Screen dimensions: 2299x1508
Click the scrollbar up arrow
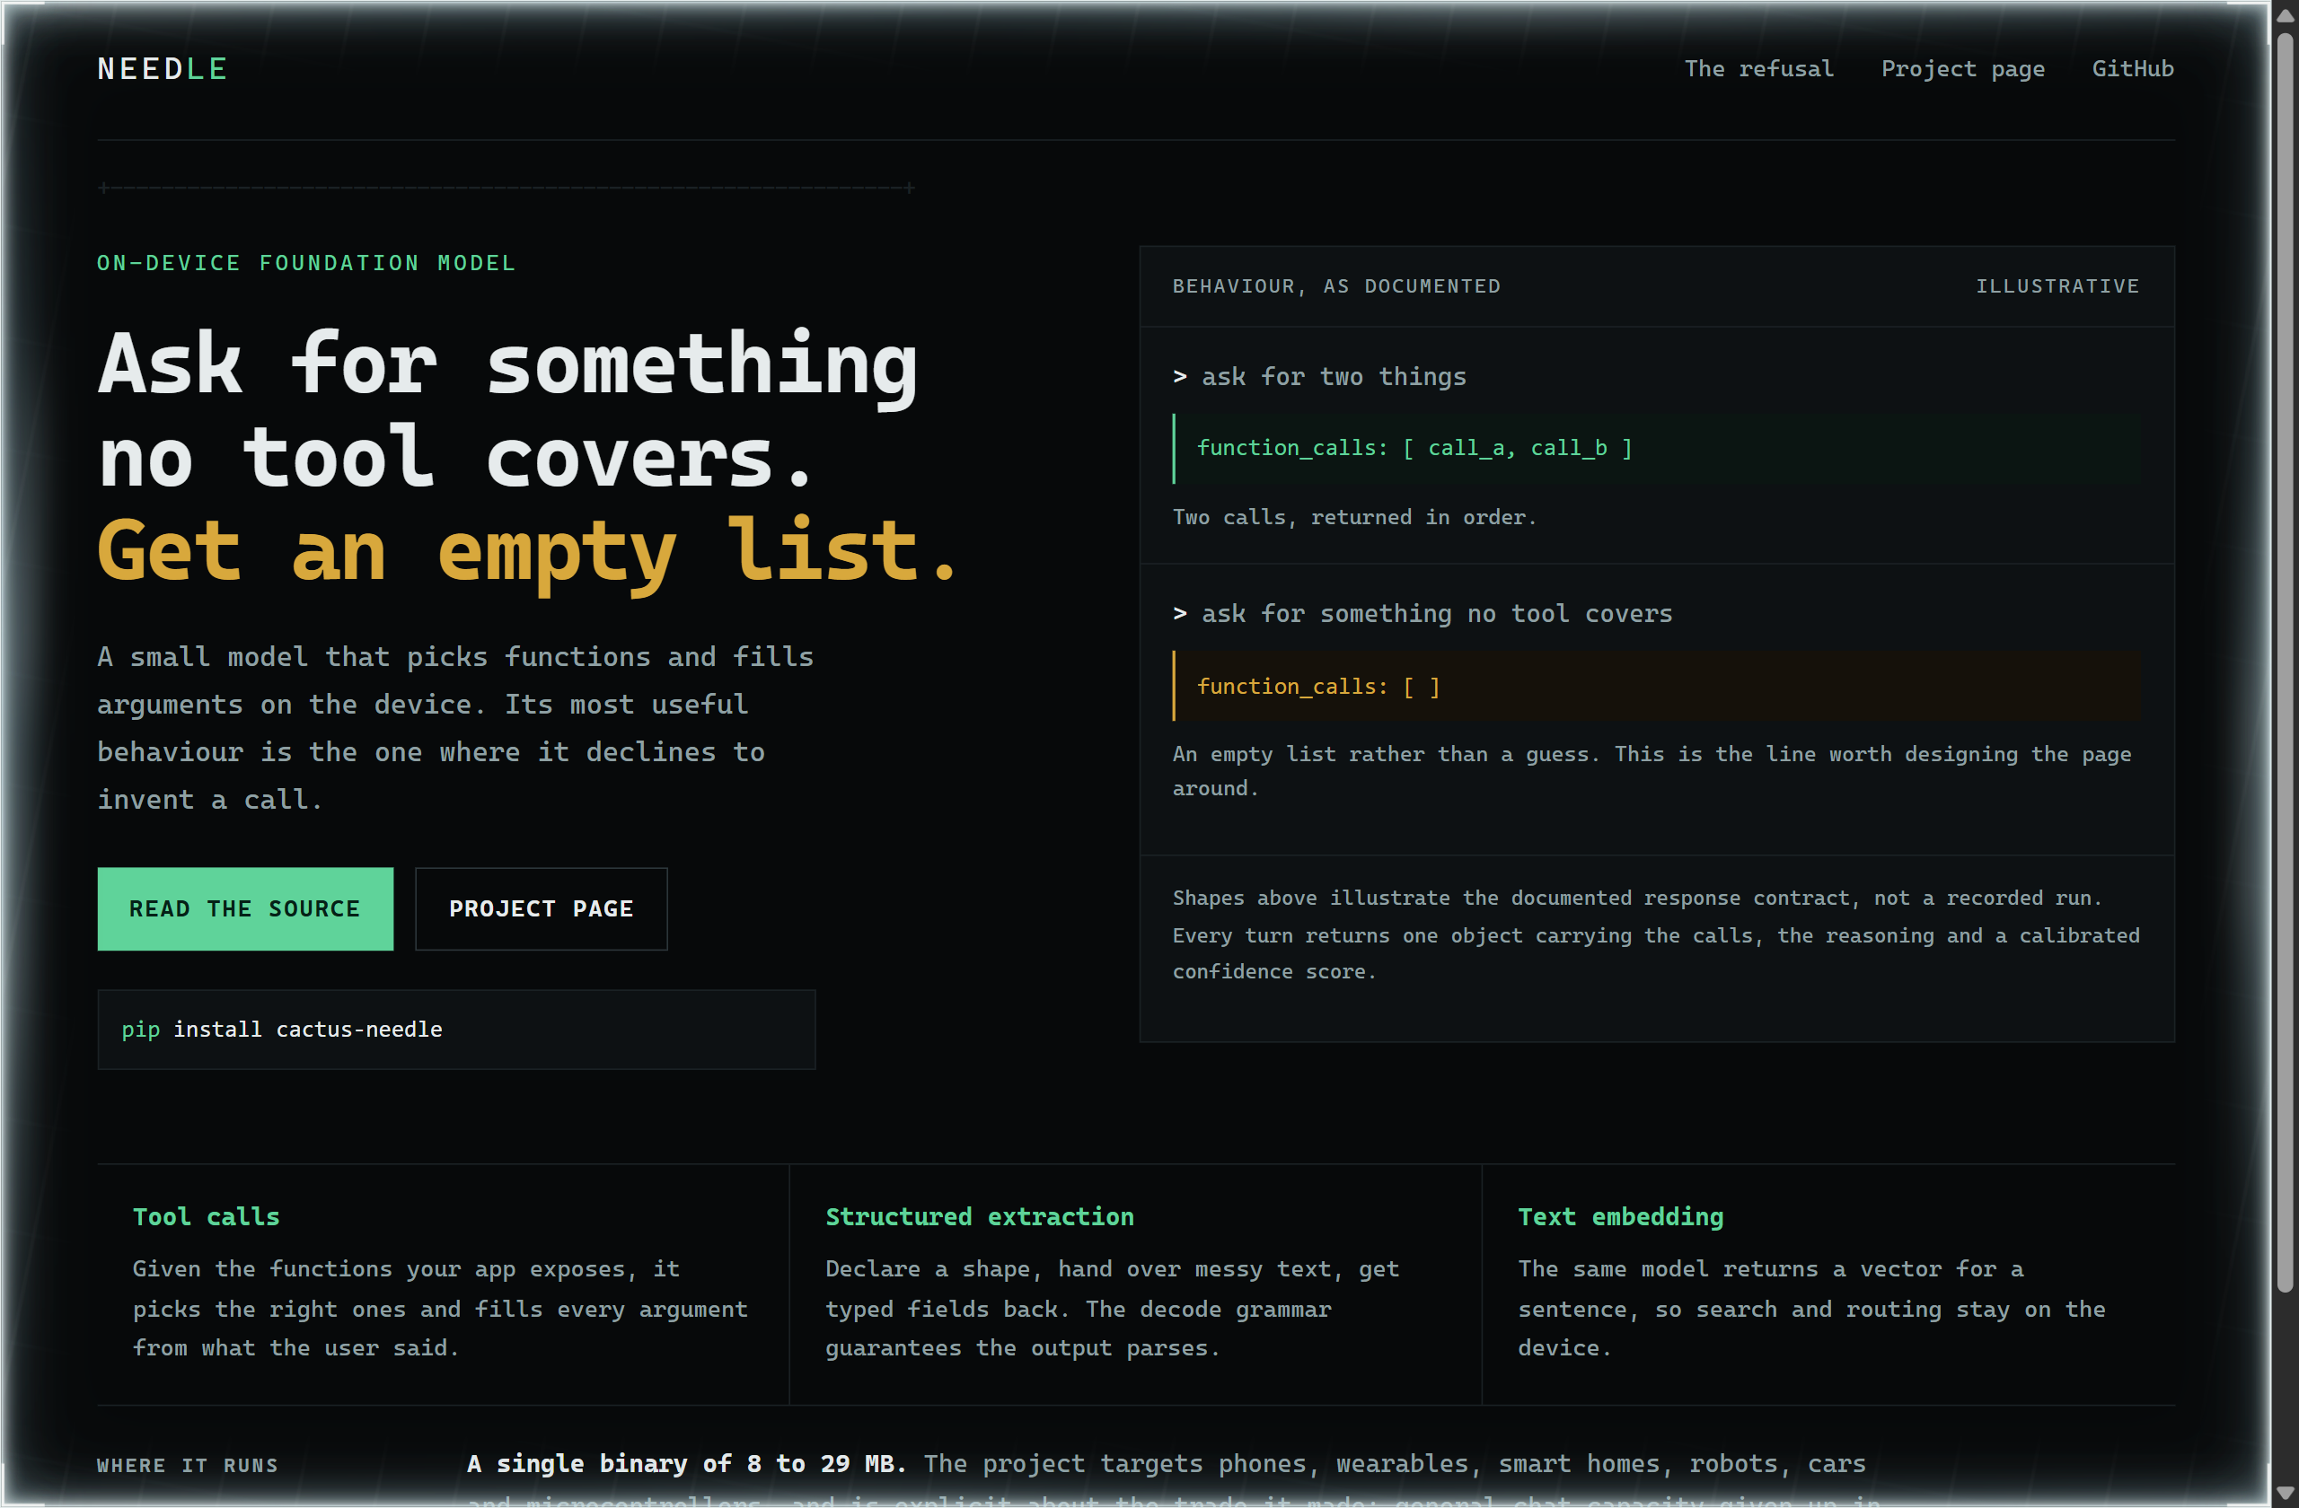pyautogui.click(x=2284, y=14)
